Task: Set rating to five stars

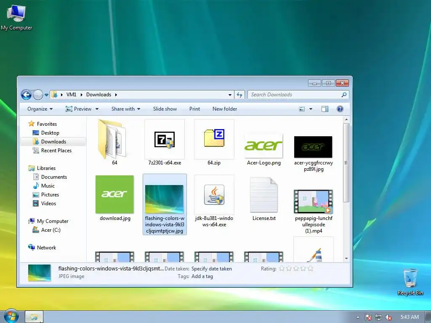Action: coord(310,268)
